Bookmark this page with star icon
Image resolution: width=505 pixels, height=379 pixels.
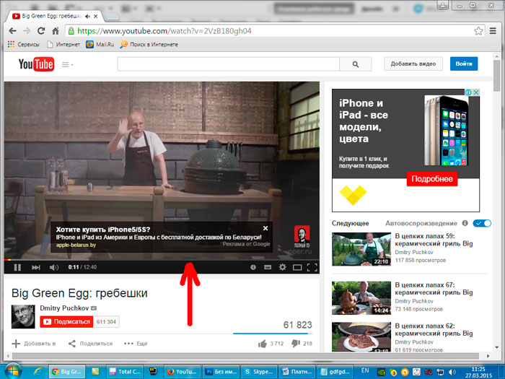coord(478,31)
